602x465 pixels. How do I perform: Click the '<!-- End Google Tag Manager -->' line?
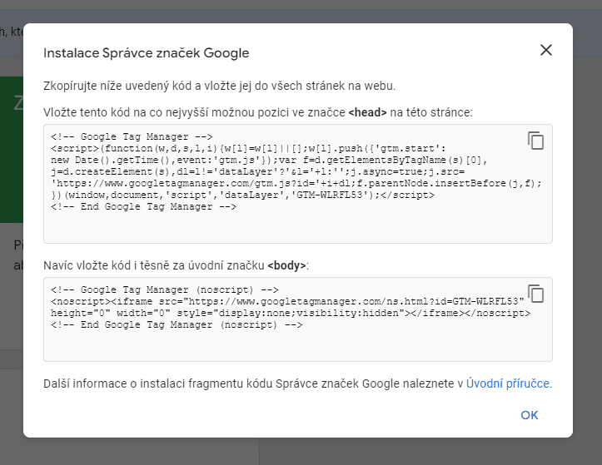click(143, 207)
